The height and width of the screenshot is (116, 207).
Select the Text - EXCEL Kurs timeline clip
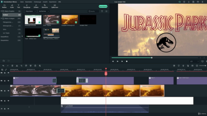click(192, 81)
